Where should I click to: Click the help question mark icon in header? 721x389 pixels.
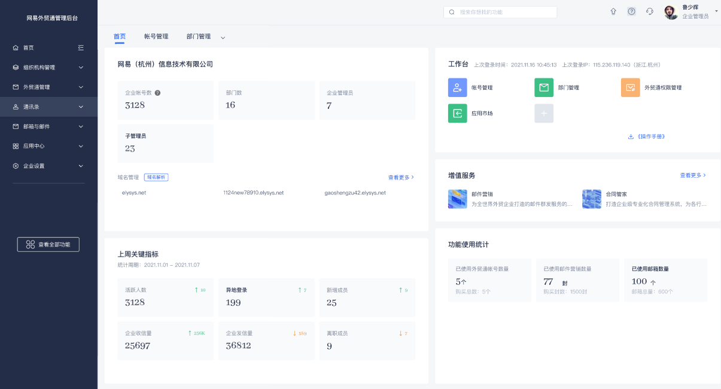point(631,11)
